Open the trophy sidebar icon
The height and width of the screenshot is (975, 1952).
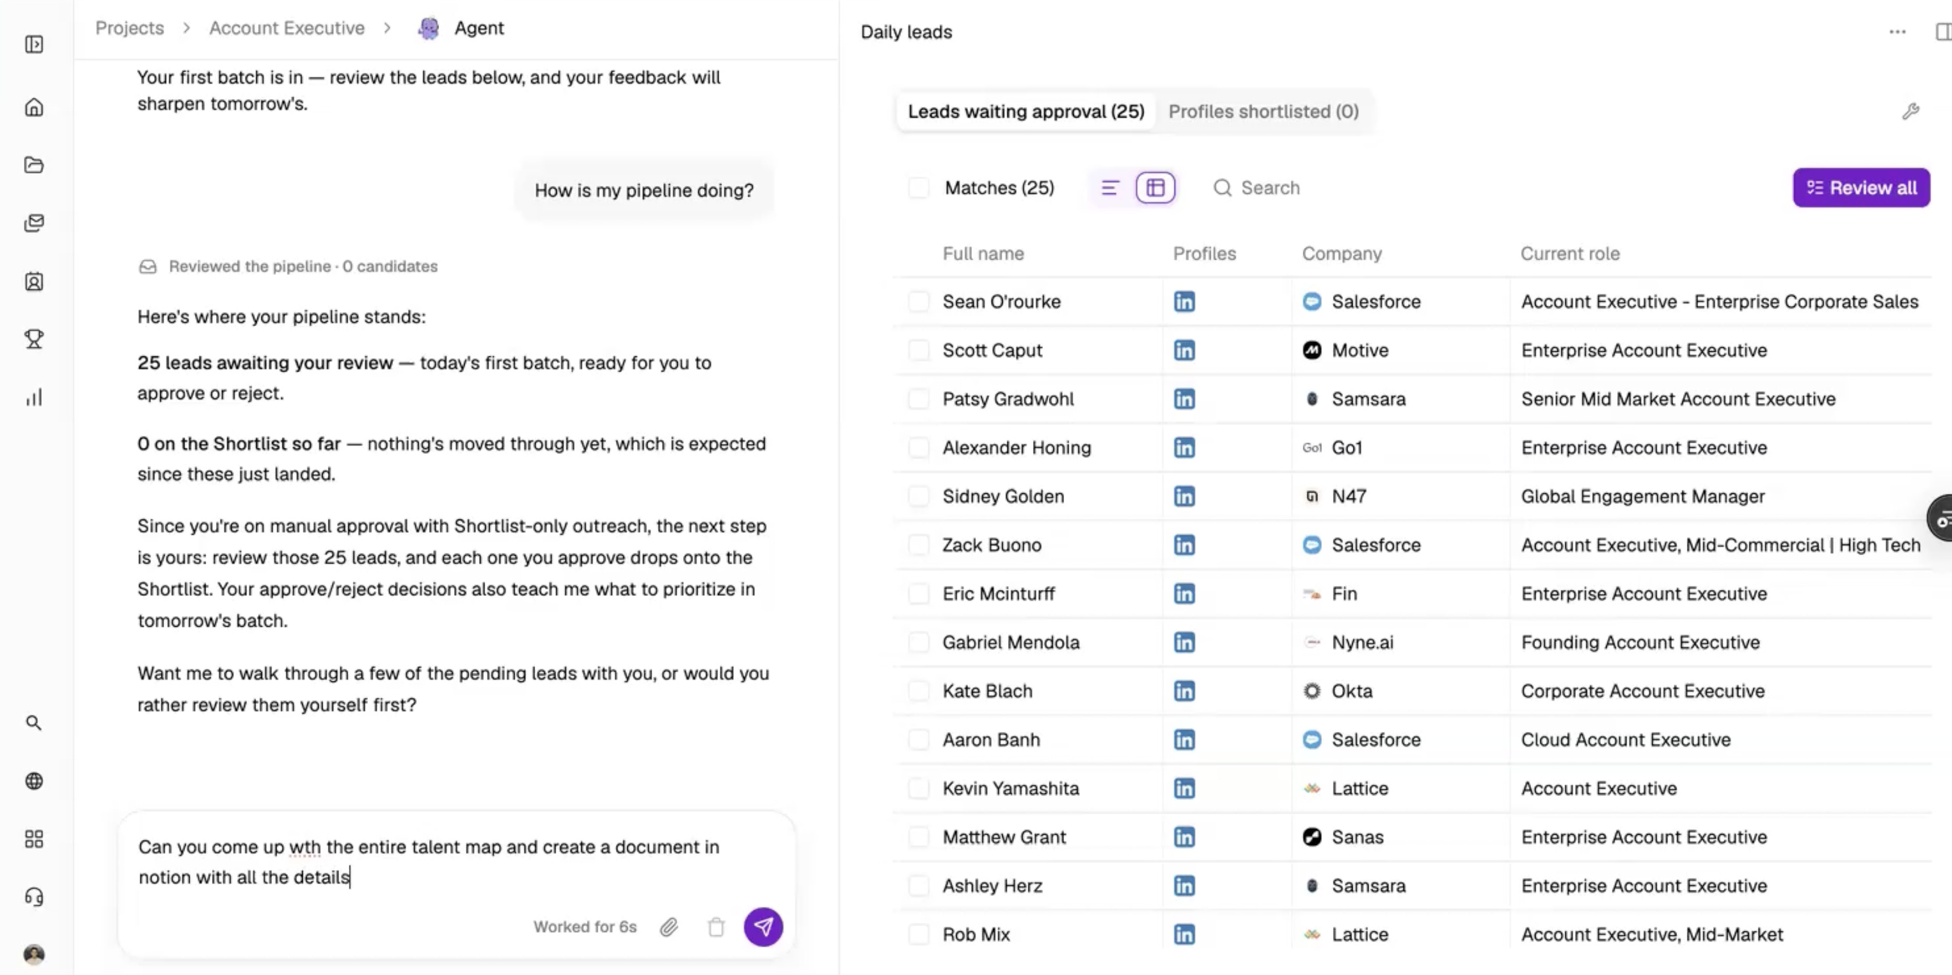click(34, 339)
